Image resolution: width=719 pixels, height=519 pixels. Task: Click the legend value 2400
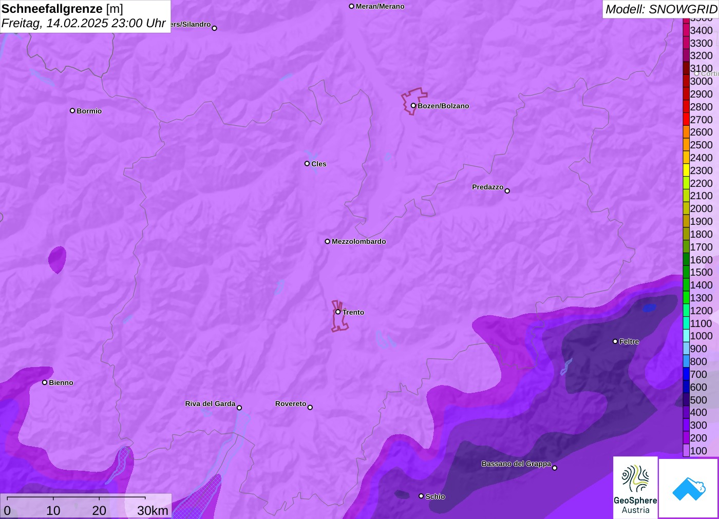(x=701, y=158)
